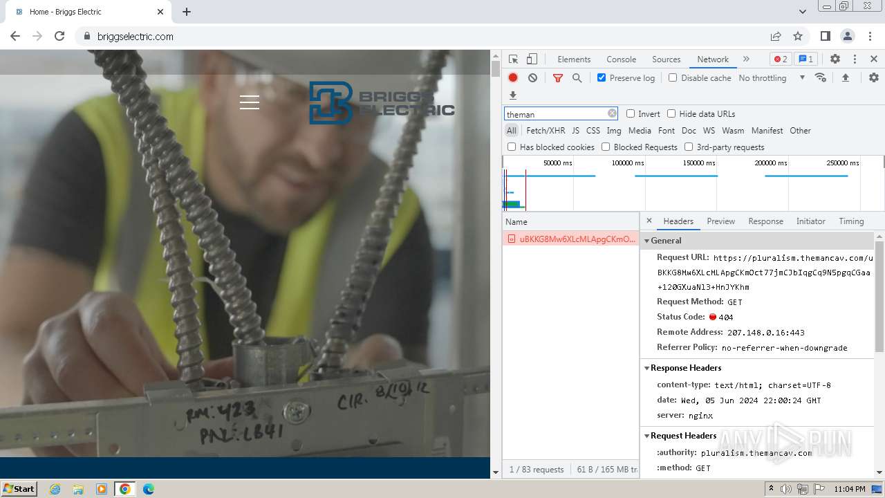Open a new browser tab
Screen dimensions: 885x498
pos(187,12)
